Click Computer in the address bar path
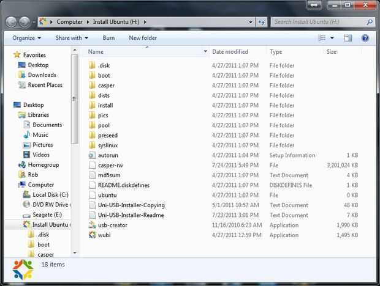Viewport: 380px width, 286px height. click(x=69, y=22)
